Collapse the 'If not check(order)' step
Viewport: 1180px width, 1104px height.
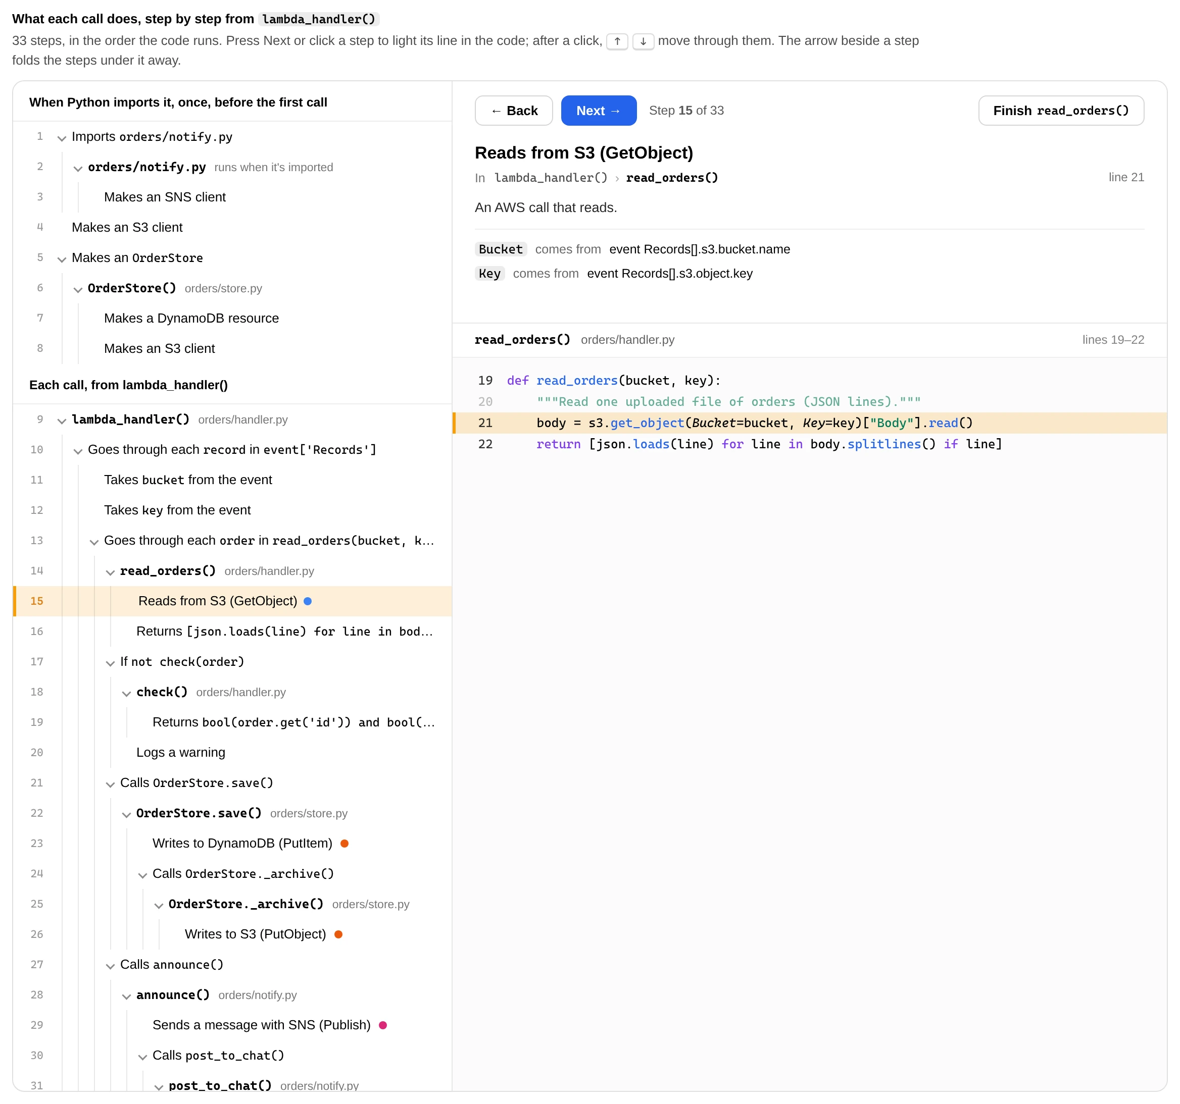click(x=110, y=663)
